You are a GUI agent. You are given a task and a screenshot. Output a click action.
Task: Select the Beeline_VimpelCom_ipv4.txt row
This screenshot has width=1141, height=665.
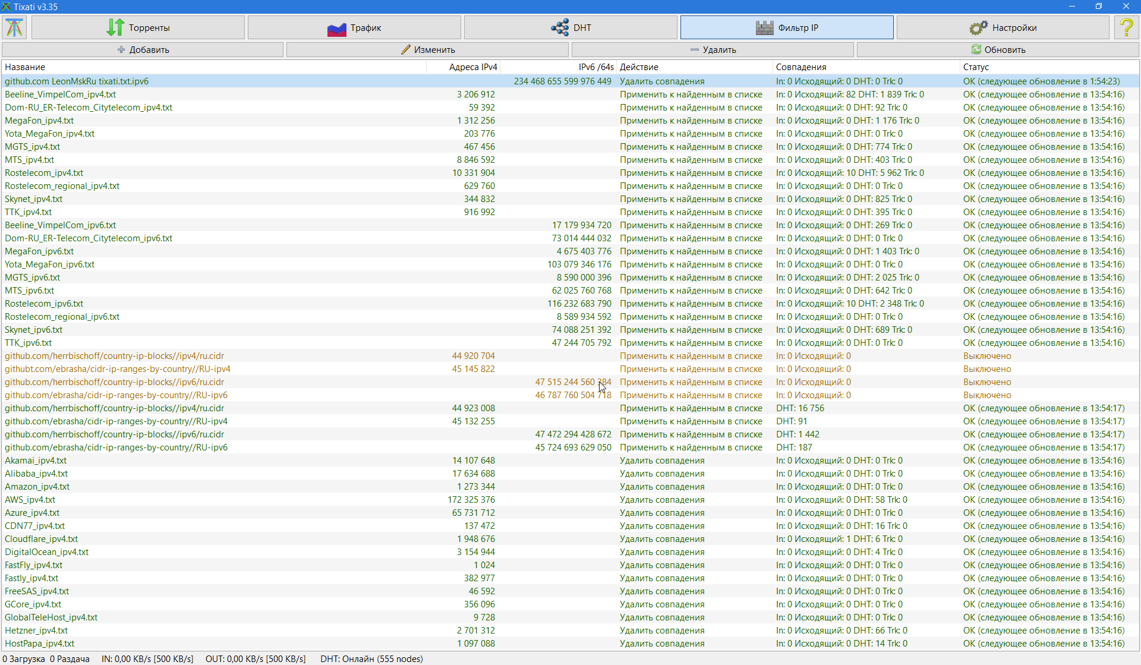click(x=570, y=94)
